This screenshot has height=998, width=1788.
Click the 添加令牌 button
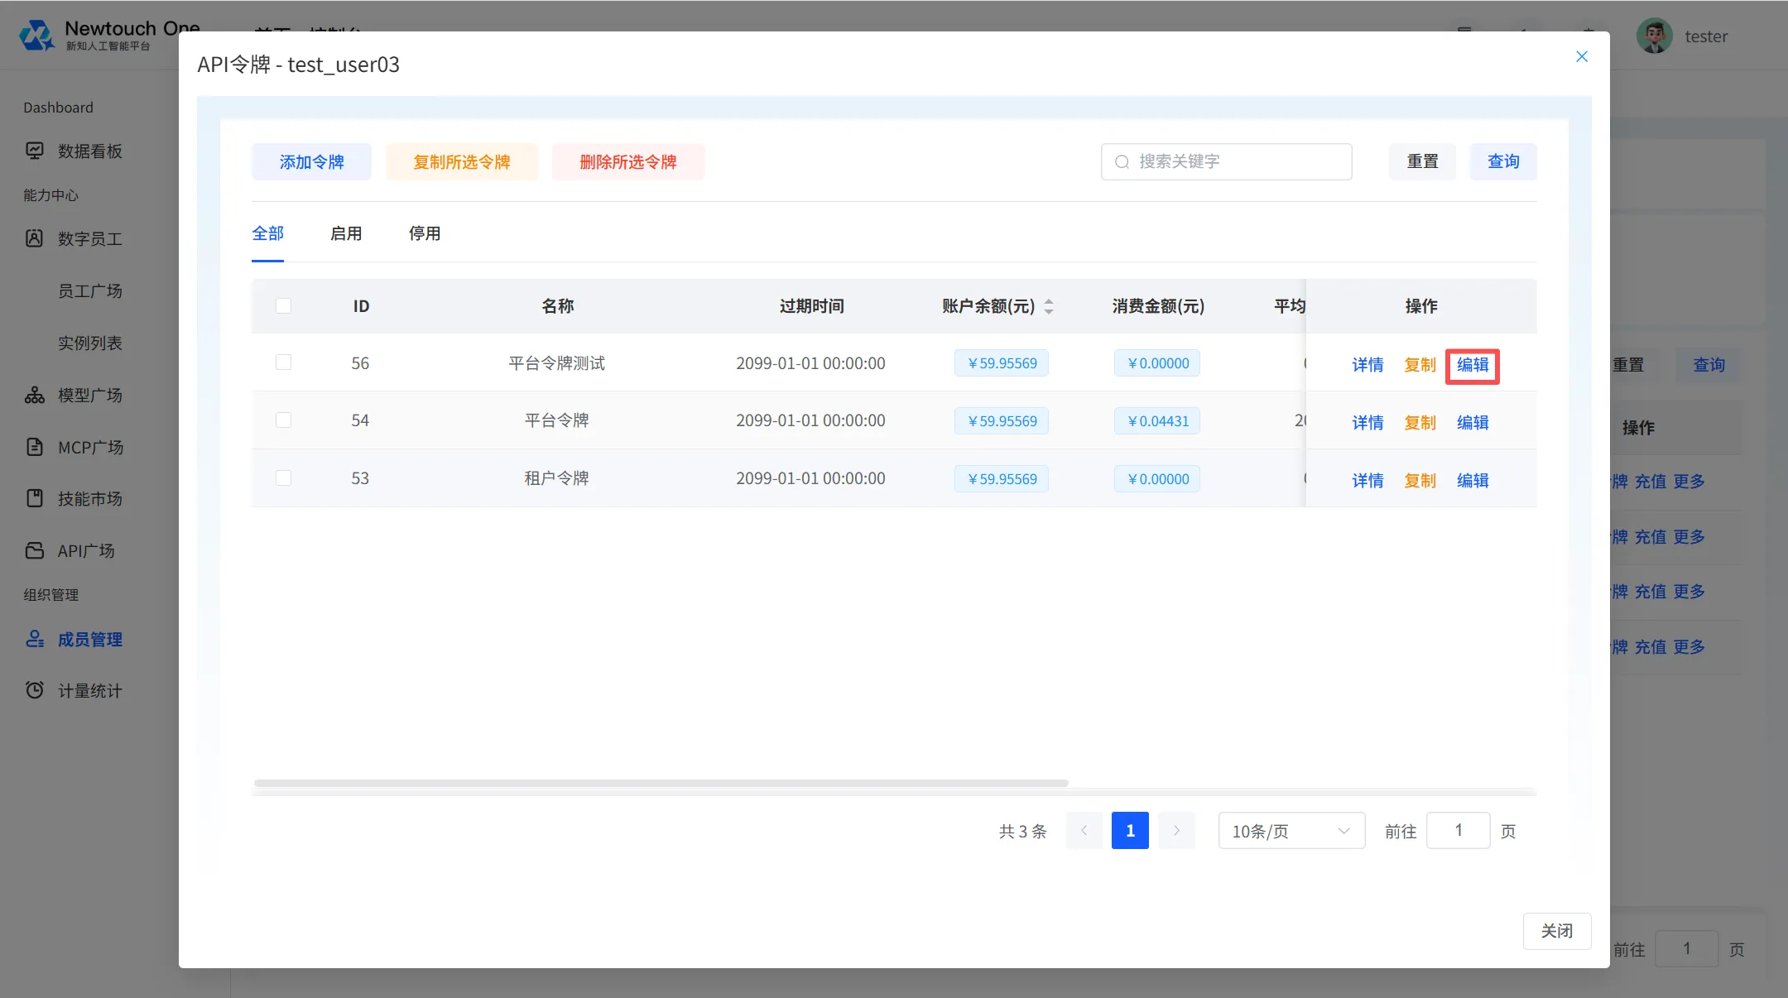[x=311, y=162]
